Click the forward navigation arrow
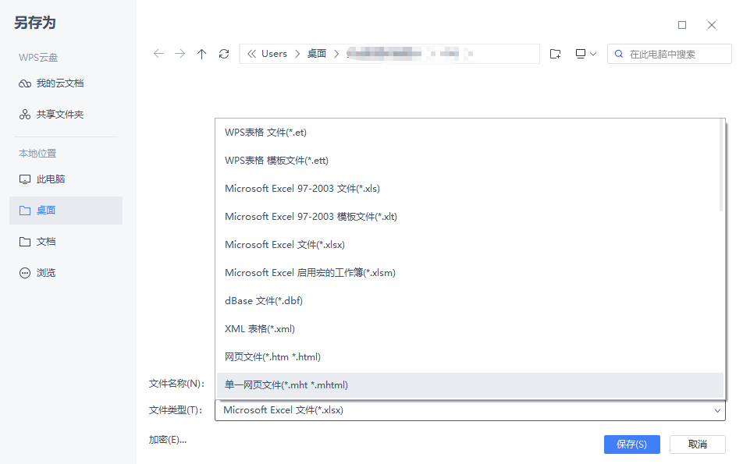Viewport: 743px width, 464px height. tap(180, 54)
